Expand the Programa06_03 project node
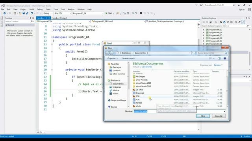Screen dimensions: 252x141 pos(203,30)
